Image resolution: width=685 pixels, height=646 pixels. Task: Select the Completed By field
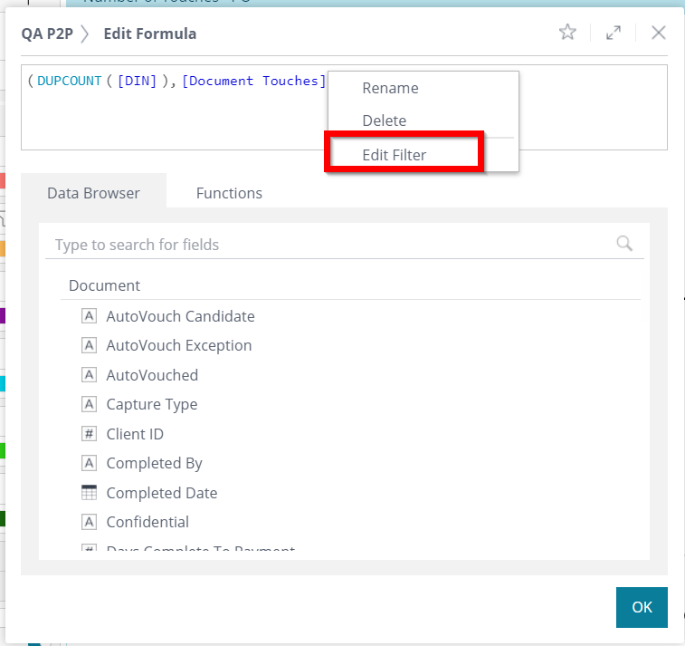point(154,463)
